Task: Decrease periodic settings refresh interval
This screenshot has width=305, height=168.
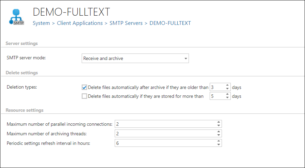Action: tap(219, 145)
